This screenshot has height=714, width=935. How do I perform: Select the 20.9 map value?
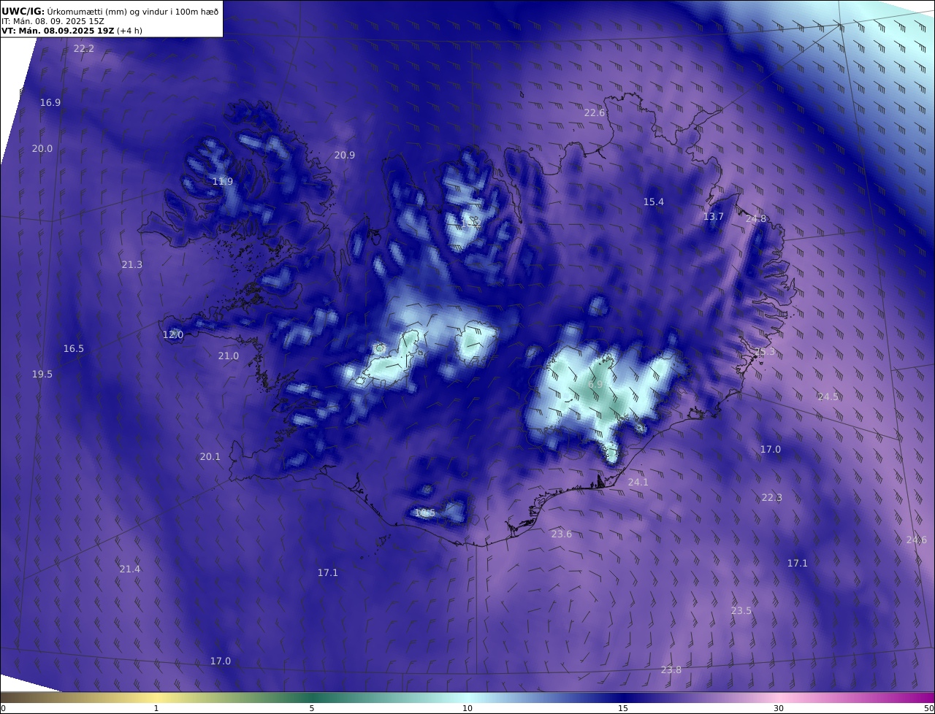pos(345,156)
